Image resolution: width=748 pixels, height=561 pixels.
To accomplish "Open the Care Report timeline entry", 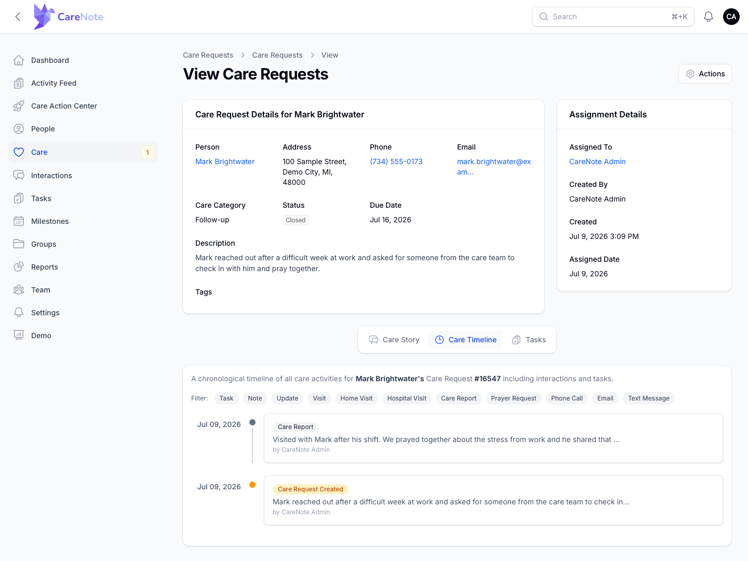I will 493,438.
